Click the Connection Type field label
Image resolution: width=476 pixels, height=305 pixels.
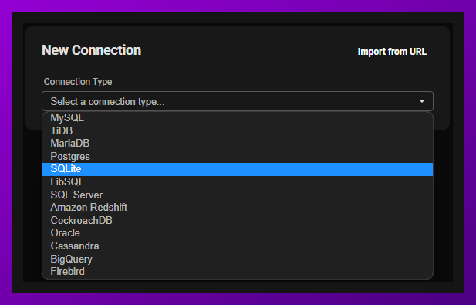(78, 81)
